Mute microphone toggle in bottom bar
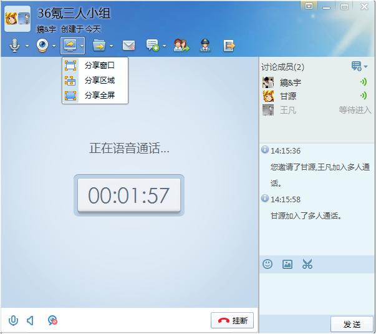Image resolution: width=376 pixels, height=334 pixels. 13,320
